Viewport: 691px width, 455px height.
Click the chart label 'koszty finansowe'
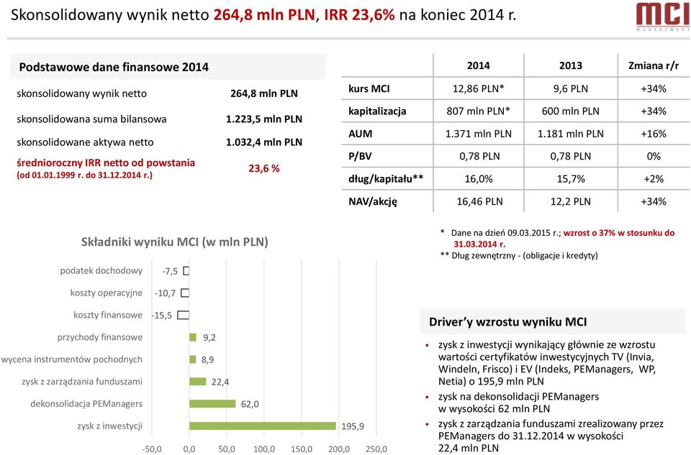[x=108, y=315]
